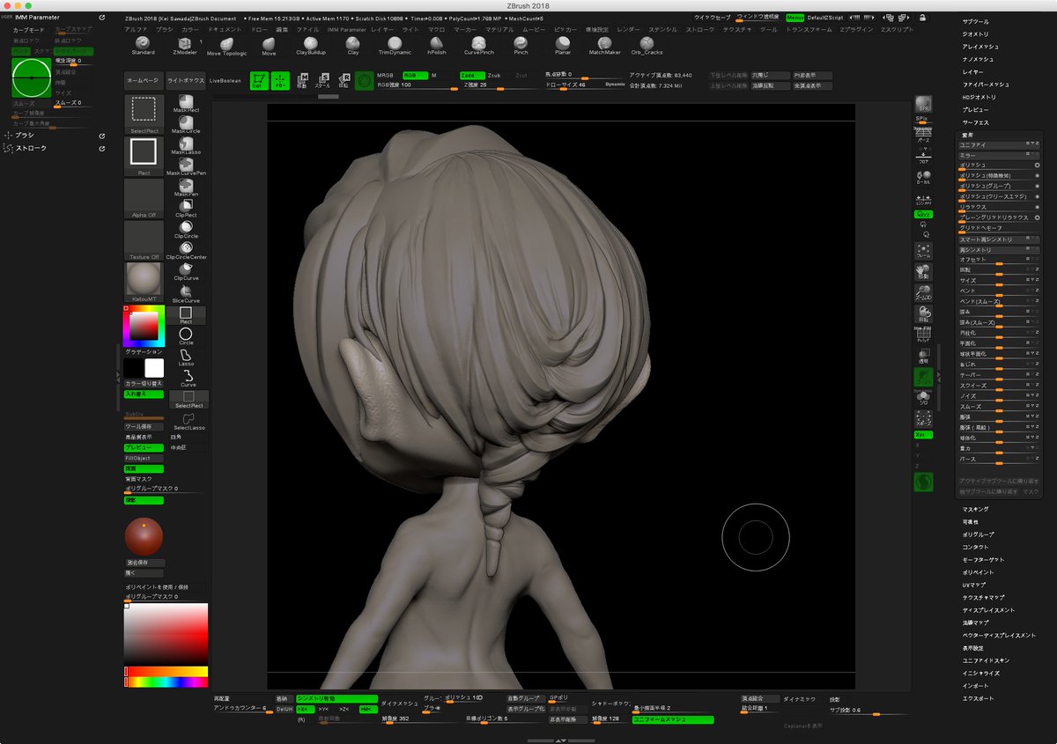Click the ユニファイ deformation button

pos(1001,144)
